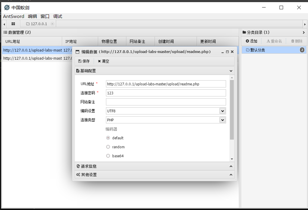Click the badge count 2 on 默认分类

tap(302, 50)
